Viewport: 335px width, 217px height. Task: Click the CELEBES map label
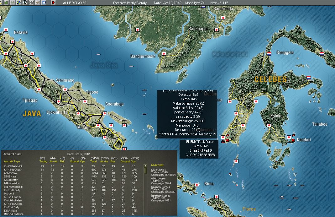pyautogui.click(x=270, y=79)
